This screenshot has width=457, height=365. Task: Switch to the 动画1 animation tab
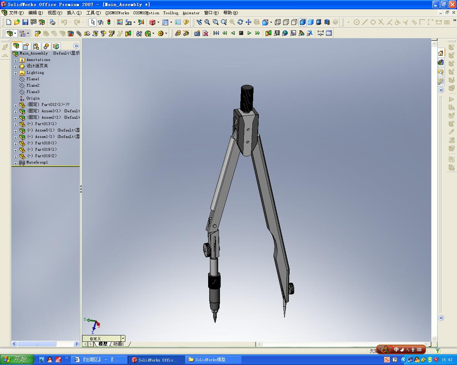click(118, 344)
